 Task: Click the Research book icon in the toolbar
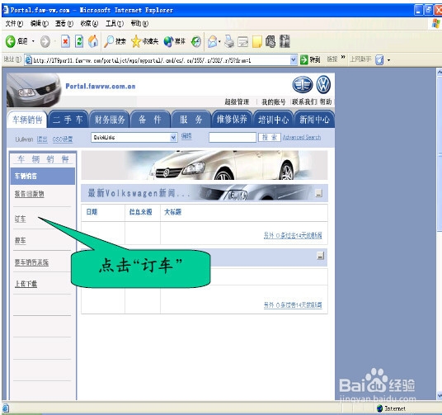270,41
